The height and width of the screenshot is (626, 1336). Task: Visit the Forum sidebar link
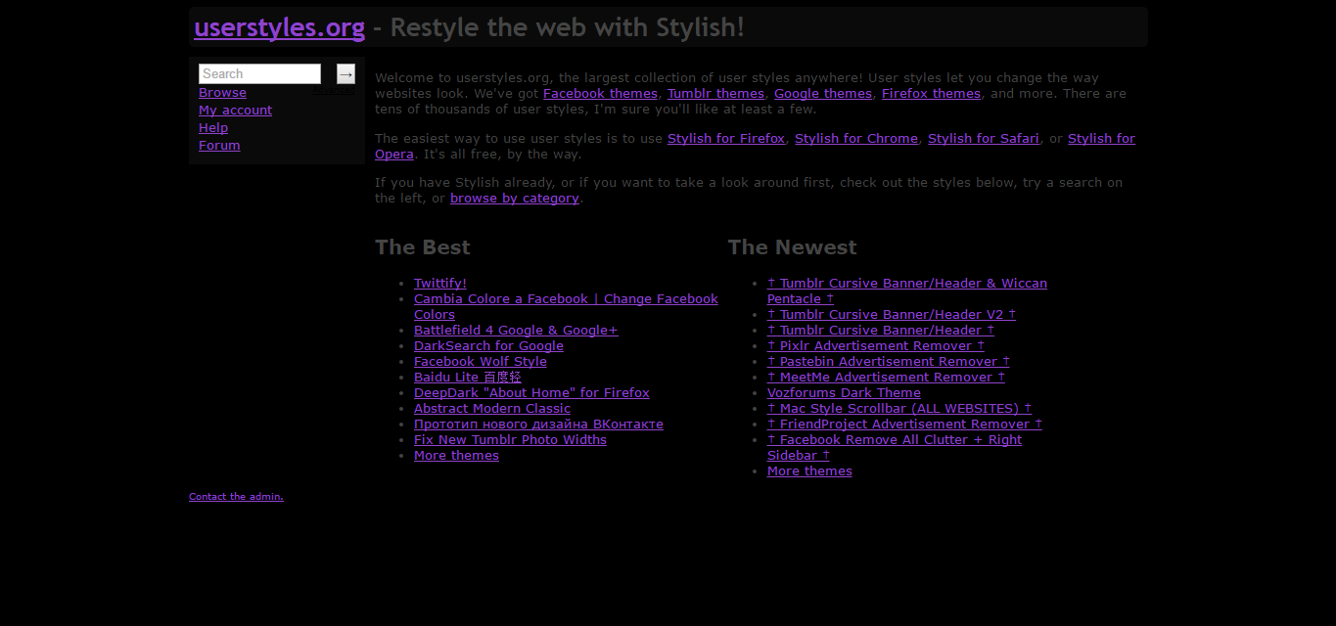point(219,146)
